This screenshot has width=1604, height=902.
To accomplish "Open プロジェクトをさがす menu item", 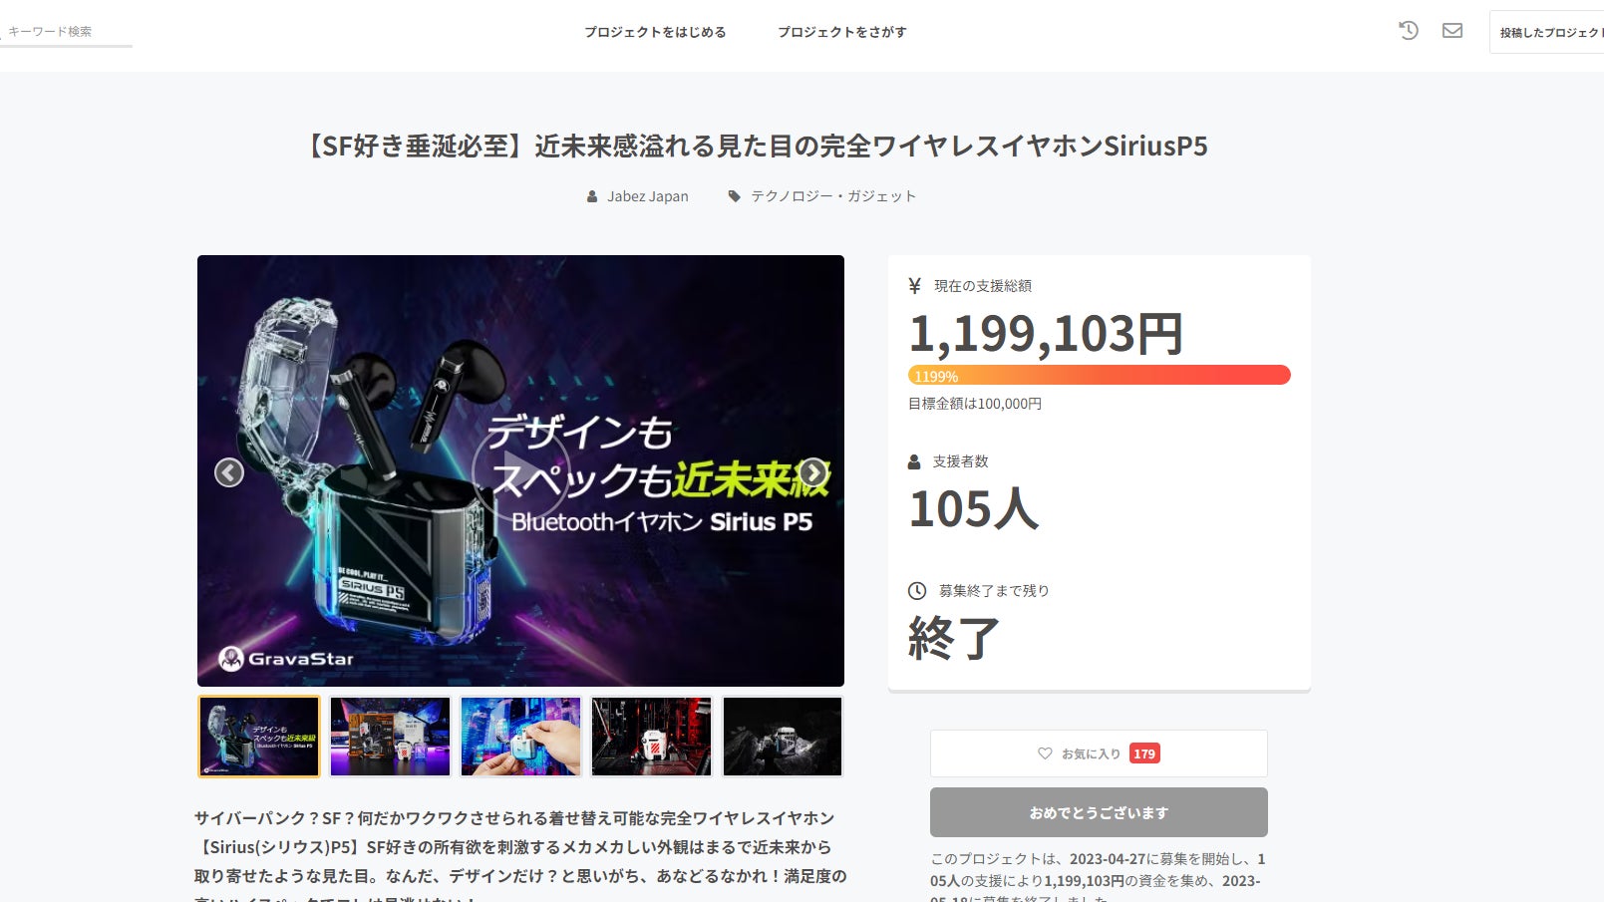I will tap(842, 32).
